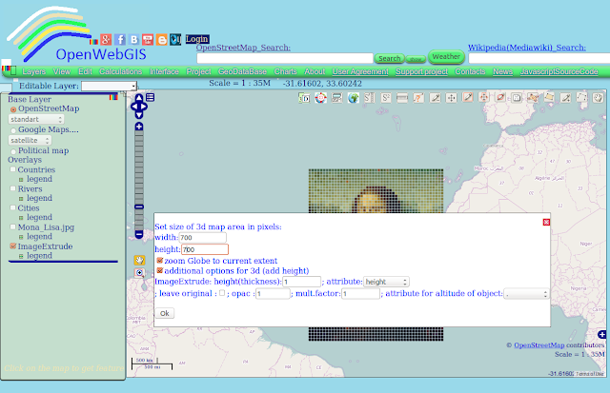Screen dimensions: 610x393
Task: Open the Calculations menu
Action: click(x=121, y=71)
